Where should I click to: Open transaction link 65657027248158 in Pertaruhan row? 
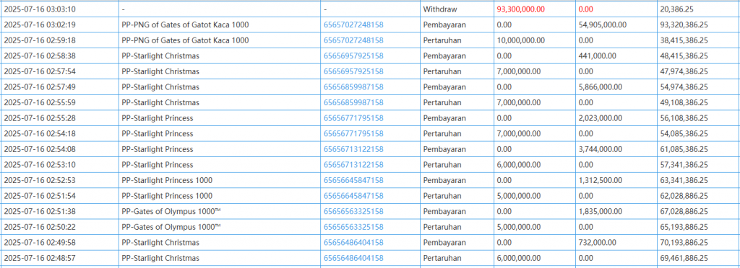click(x=353, y=40)
